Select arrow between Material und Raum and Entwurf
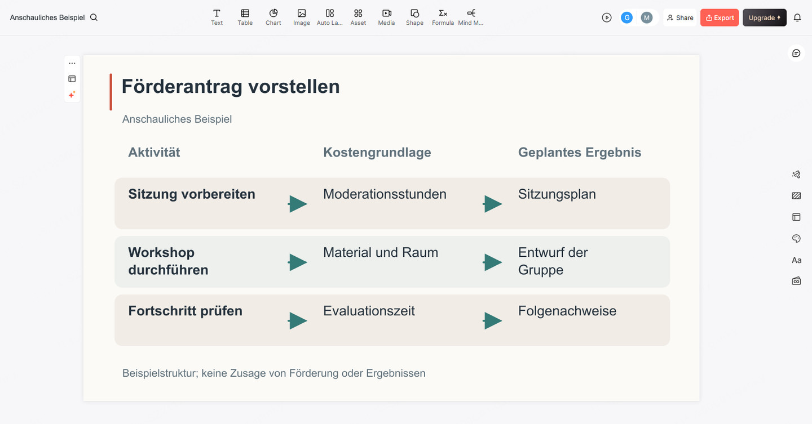The height and width of the screenshot is (424, 812). [492, 262]
